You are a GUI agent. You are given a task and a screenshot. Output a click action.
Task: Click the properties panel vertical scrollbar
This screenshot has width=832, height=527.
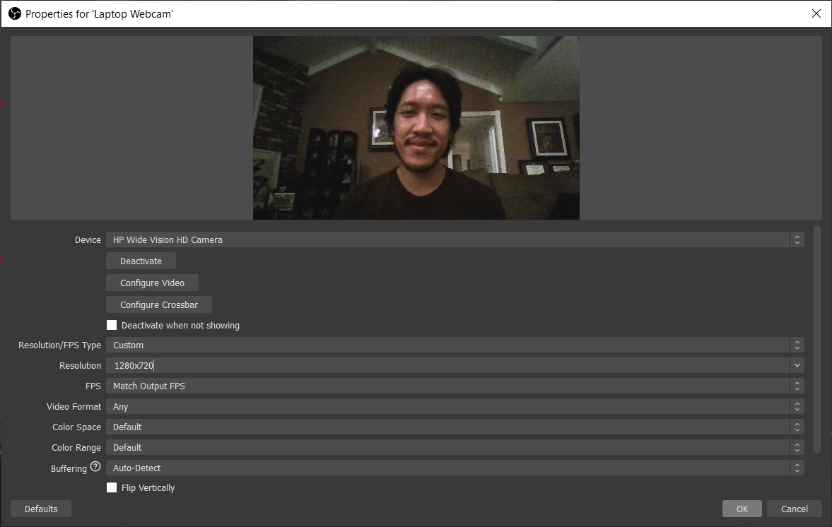(817, 339)
